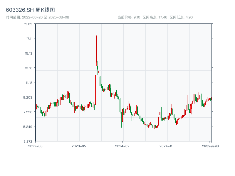Click the y-axis value 11.18
The width and height of the screenshot is (235, 176).
click(x=29, y=83)
